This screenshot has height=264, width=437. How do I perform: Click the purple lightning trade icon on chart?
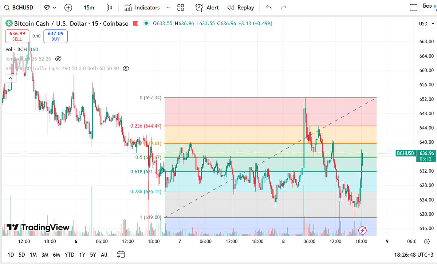click(x=363, y=230)
